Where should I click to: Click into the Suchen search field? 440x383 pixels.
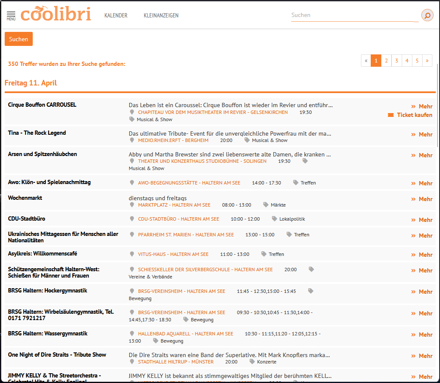[x=352, y=15]
